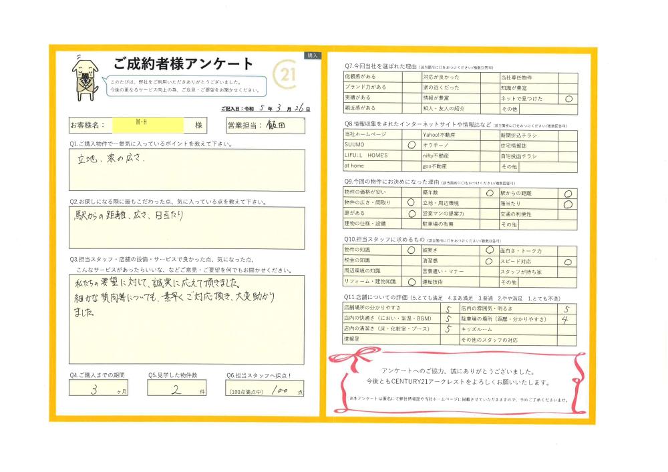
Task: Click the 運転技術 label
Action: click(x=432, y=282)
